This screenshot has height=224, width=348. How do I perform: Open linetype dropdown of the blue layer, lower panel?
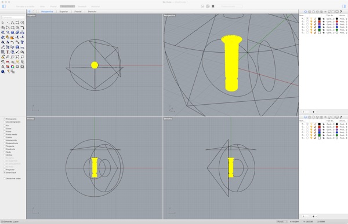coord(330,133)
